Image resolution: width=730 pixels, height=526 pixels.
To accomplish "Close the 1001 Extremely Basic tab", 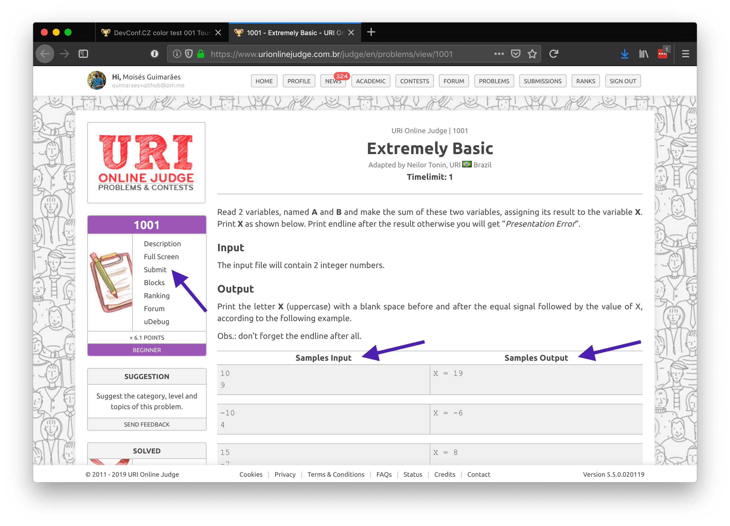I will 351,32.
